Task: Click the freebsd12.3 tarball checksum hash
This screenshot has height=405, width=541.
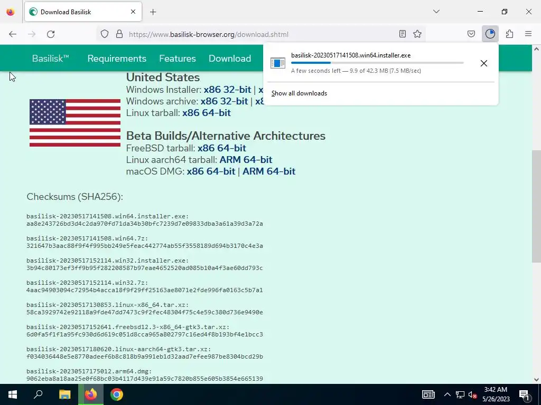Action: click(145, 334)
